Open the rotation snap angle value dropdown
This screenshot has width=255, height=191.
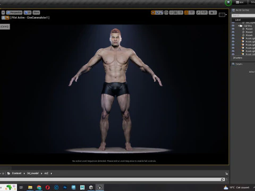(x=191, y=13)
